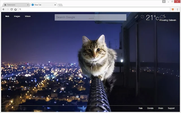Click the cloudy moon weather icon
This screenshot has width=181, height=113.
tap(163, 16)
